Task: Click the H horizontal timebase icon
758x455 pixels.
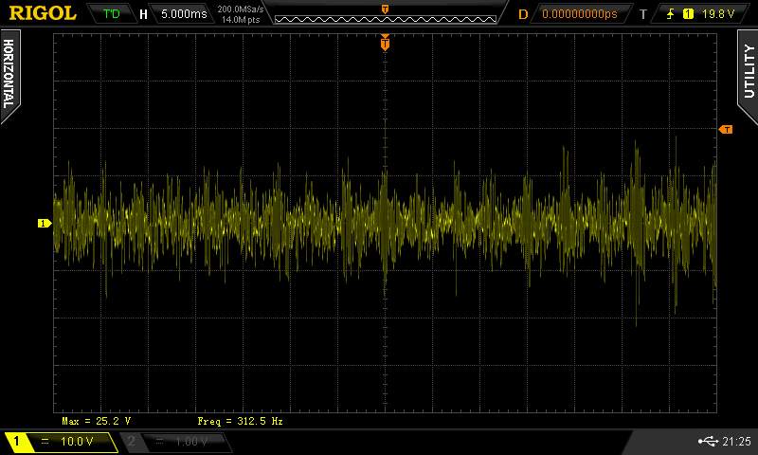Action: click(143, 14)
